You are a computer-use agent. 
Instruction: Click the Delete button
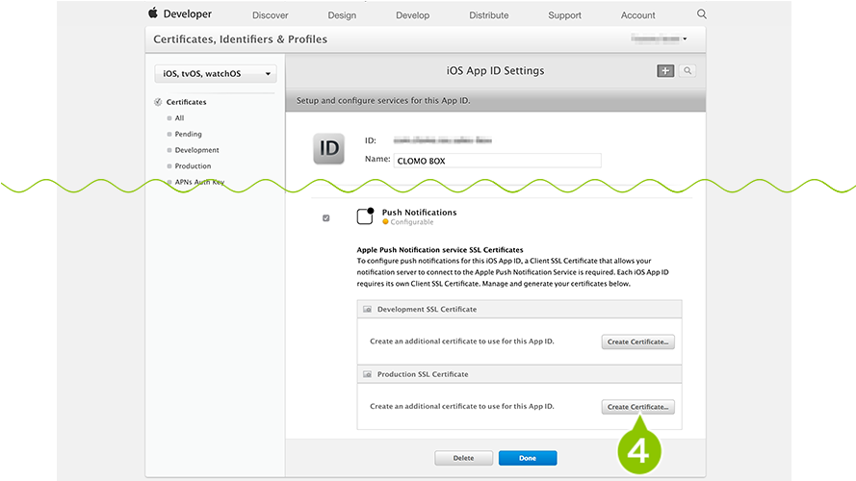pyautogui.click(x=463, y=458)
